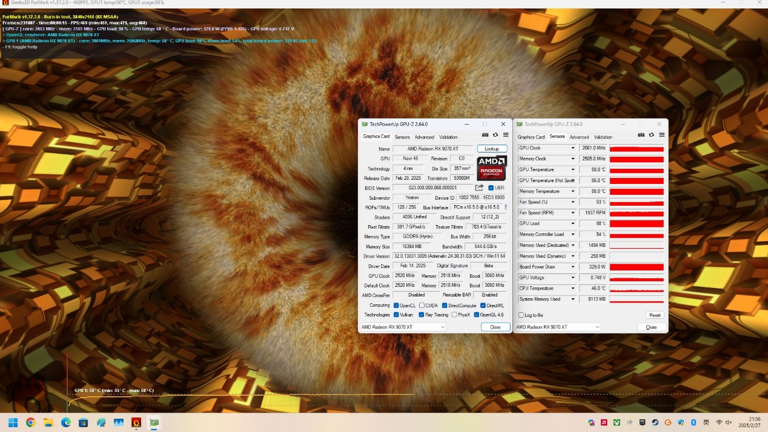
Task: Click the BIOS export arrow icon next to BIOS Version
Action: tap(479, 188)
